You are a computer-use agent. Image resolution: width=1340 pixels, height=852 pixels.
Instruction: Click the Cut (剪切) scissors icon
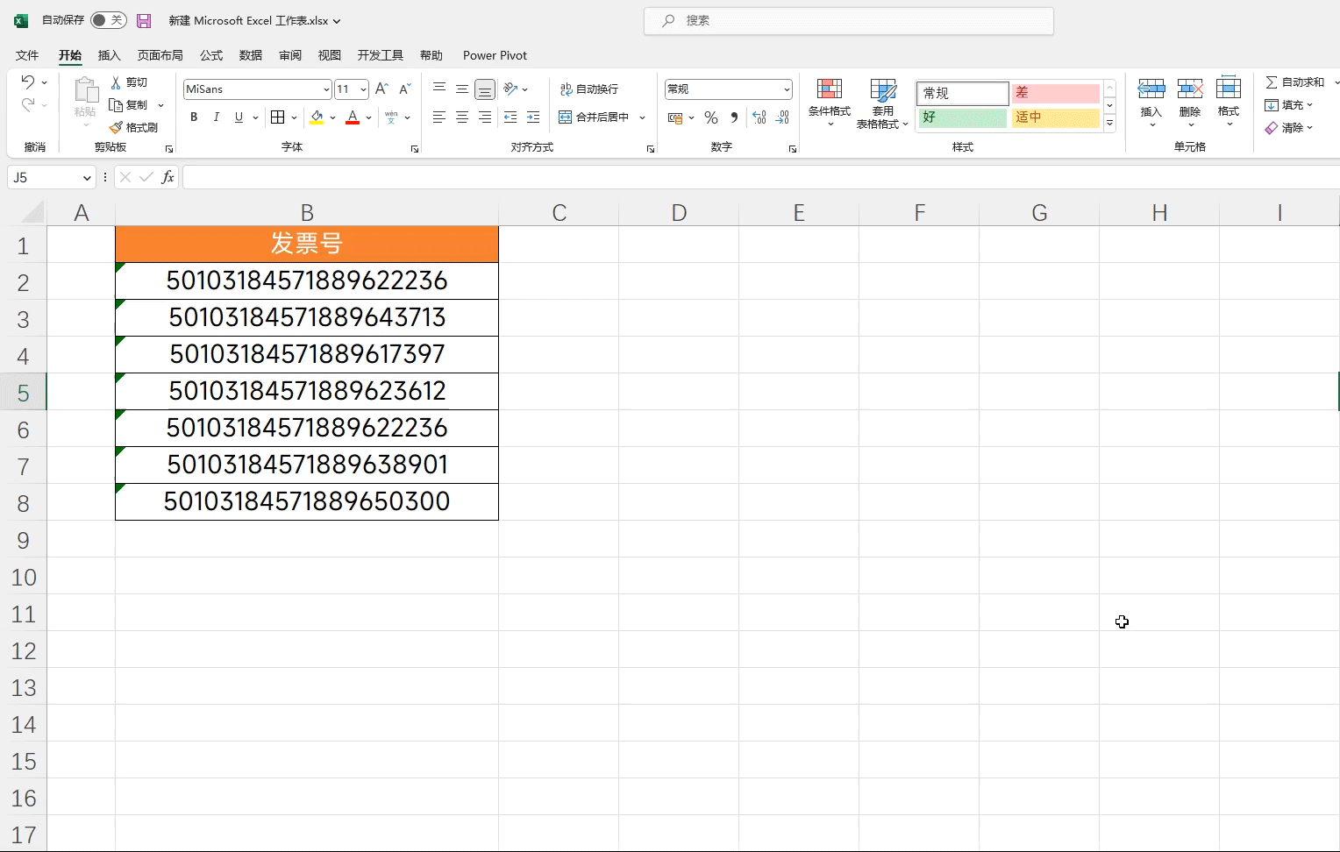pos(116,82)
